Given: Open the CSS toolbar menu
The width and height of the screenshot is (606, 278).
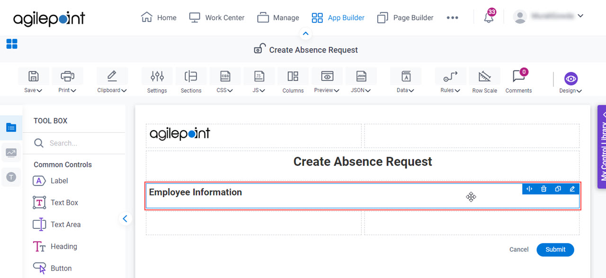Looking at the screenshot, I should coord(225,81).
